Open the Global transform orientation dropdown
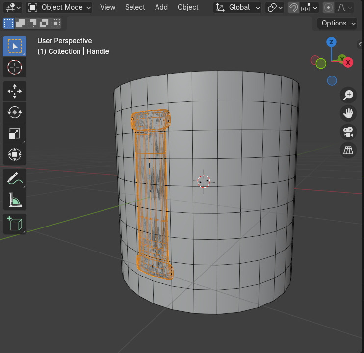364x353 pixels. (x=237, y=8)
